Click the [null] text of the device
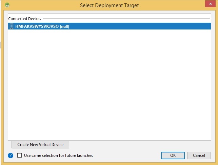218x165 pixels. point(64,26)
